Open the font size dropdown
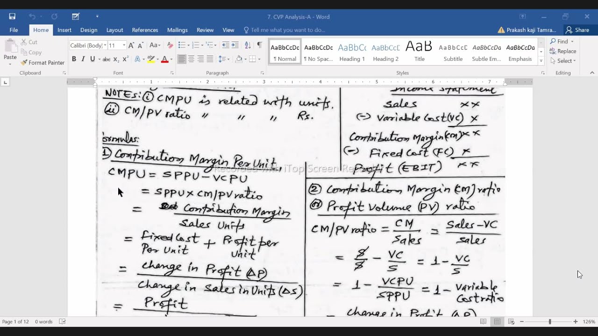598x336 pixels. [124, 45]
